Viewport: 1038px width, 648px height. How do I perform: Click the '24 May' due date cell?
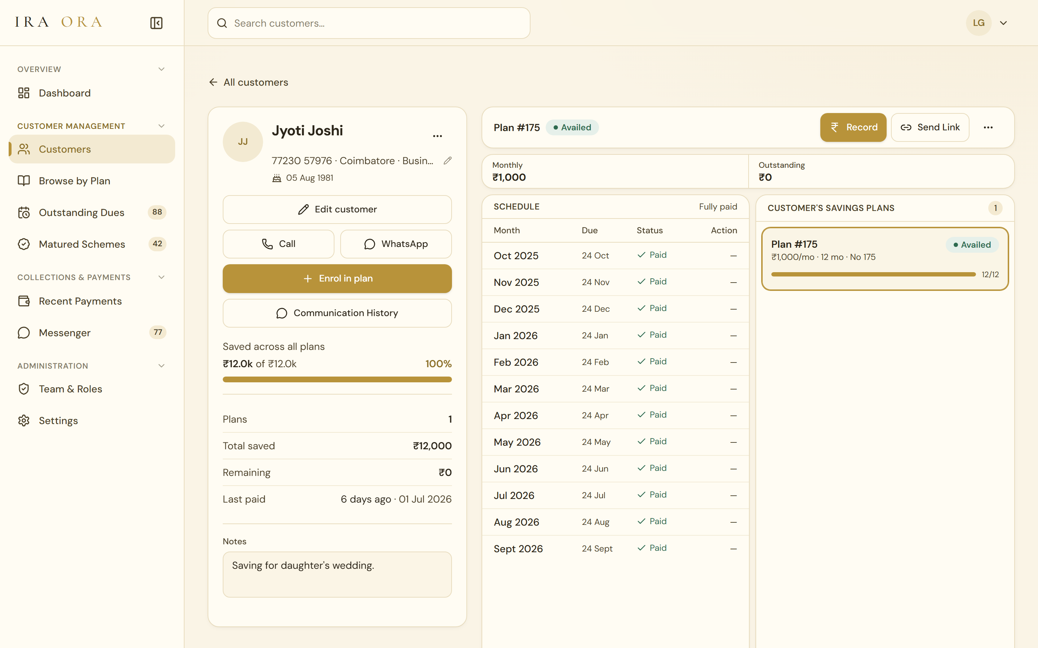point(596,442)
